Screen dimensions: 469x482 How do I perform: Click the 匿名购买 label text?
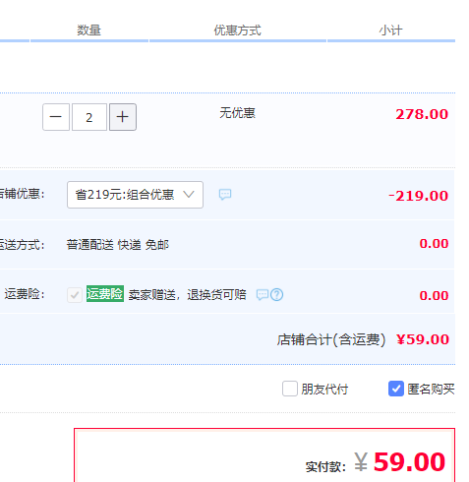click(431, 390)
